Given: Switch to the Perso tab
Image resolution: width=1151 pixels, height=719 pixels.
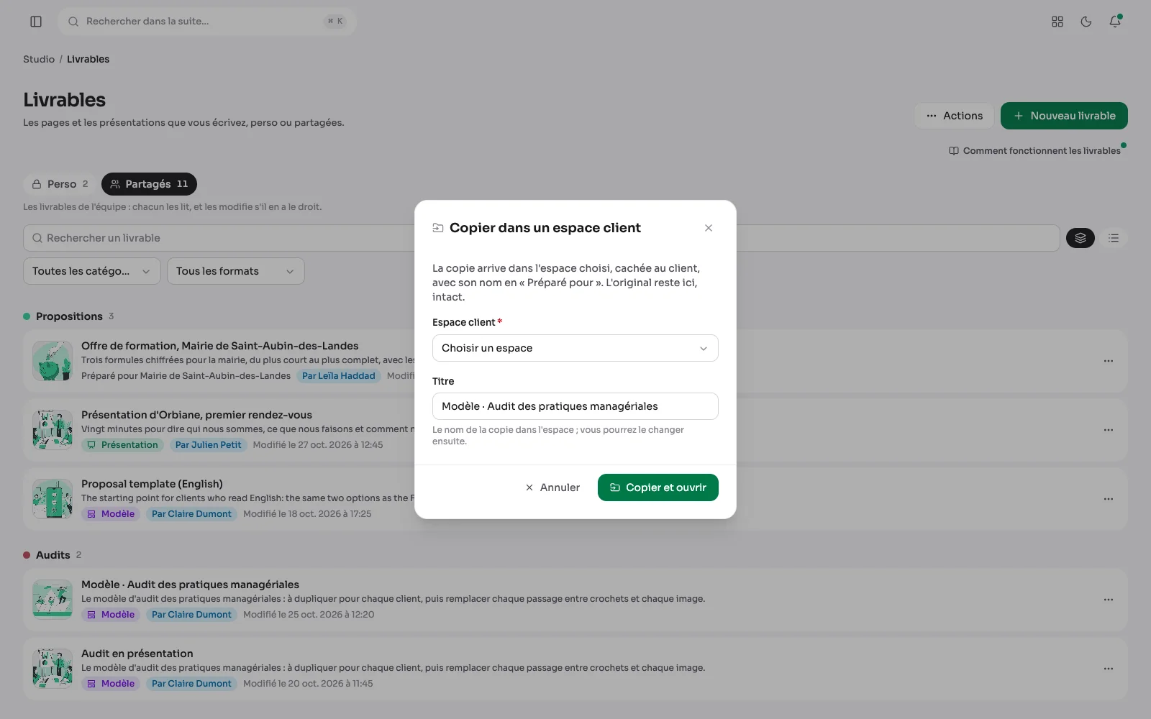Looking at the screenshot, I should pyautogui.click(x=60, y=184).
